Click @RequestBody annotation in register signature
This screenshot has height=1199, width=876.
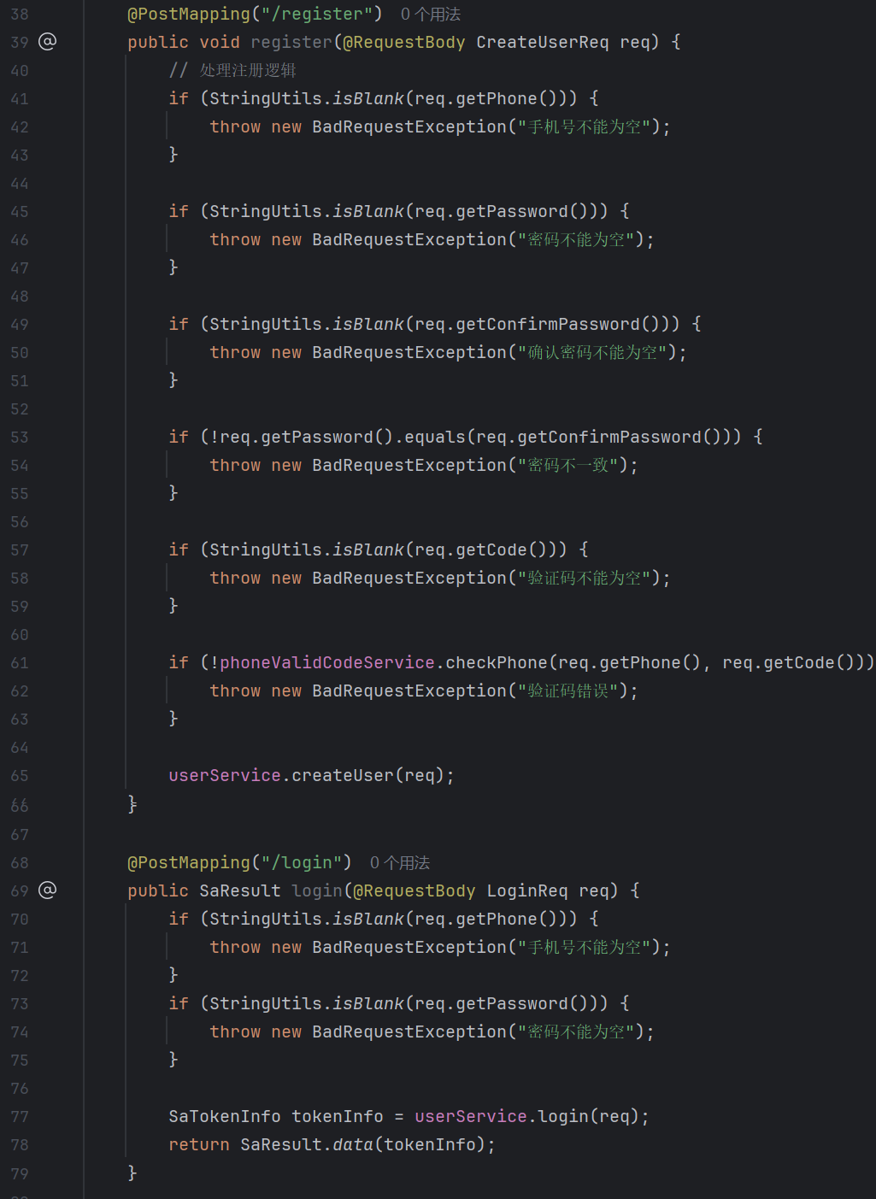coord(404,42)
